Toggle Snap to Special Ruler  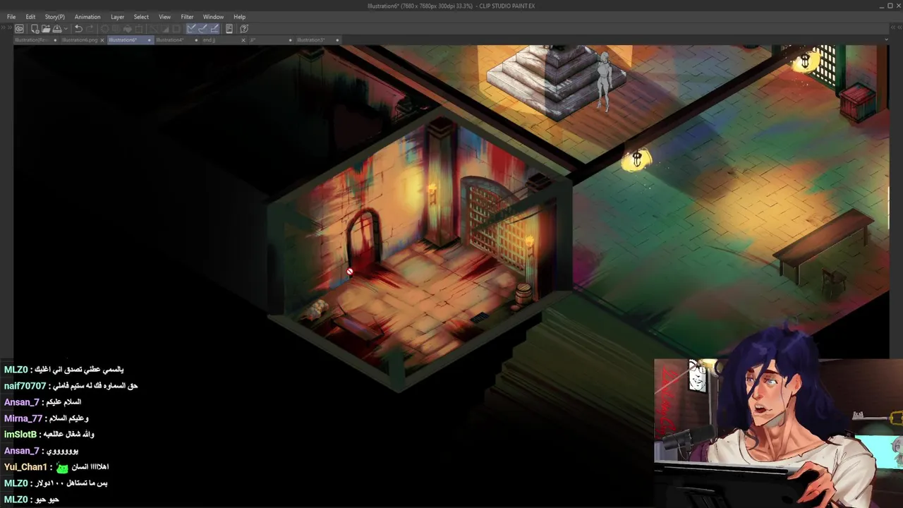click(x=202, y=29)
